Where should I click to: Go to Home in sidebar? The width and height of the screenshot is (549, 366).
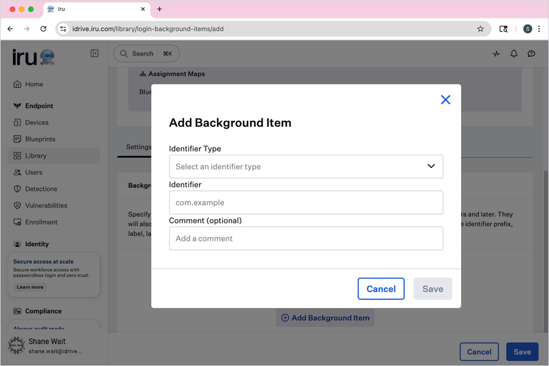coord(34,84)
